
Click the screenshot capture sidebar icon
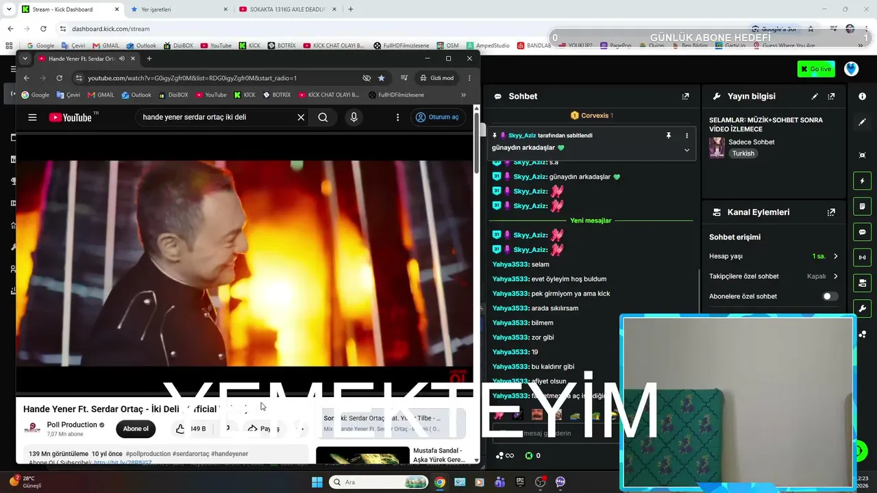(862, 155)
